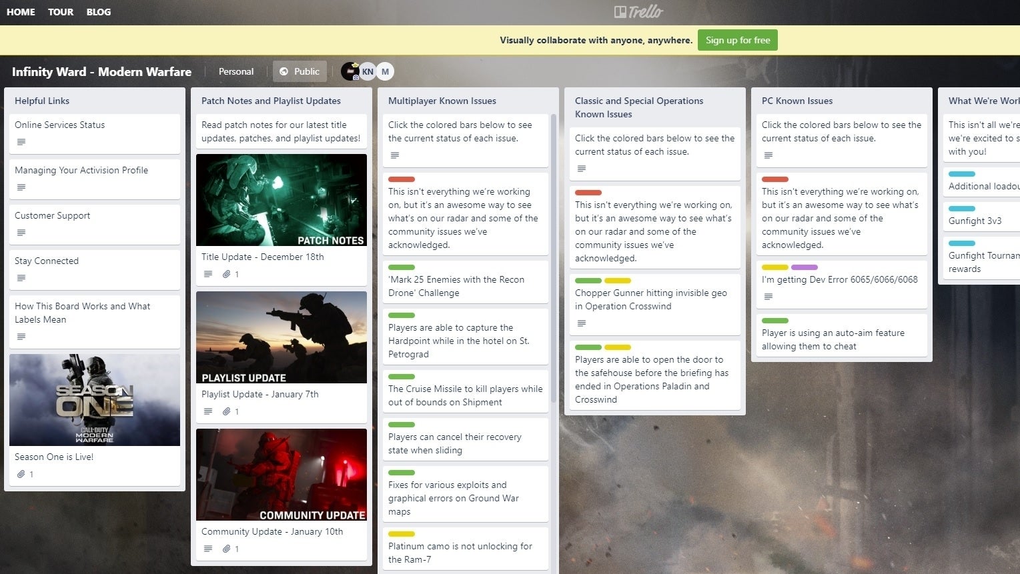Click attachment paperclip on Season One is Live card
The width and height of the screenshot is (1020, 574).
pos(21,474)
